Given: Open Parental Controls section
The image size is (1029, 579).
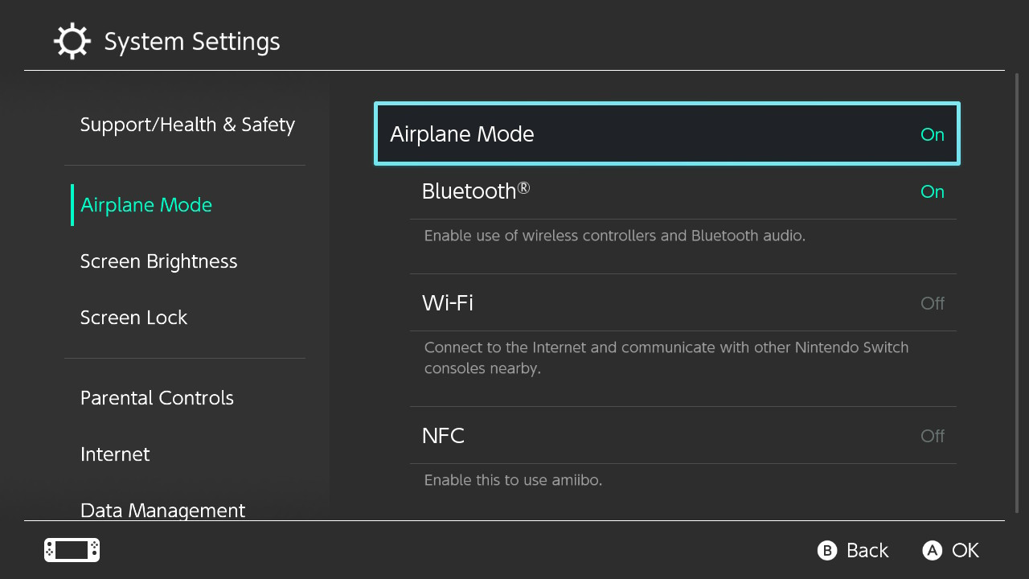Looking at the screenshot, I should click(x=157, y=398).
